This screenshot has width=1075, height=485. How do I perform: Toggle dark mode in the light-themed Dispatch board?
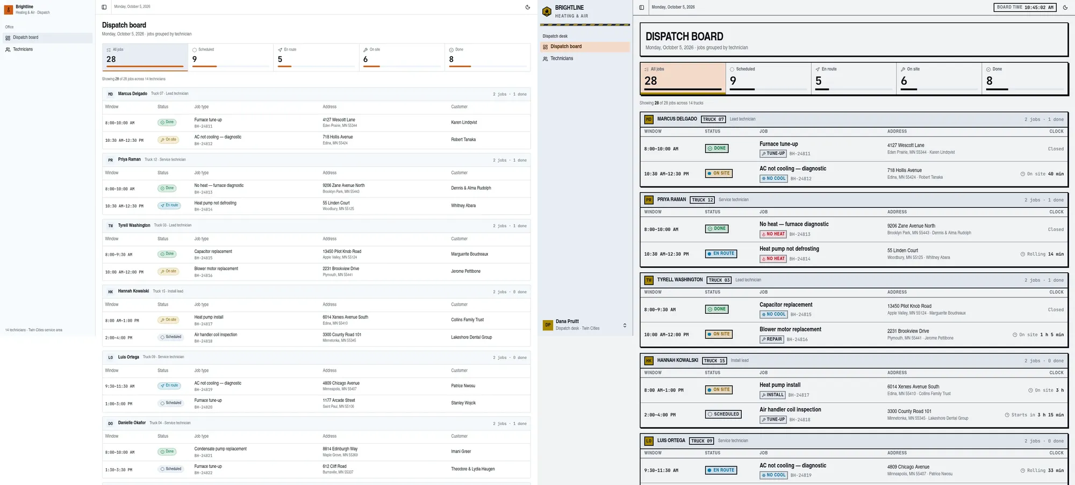click(527, 7)
